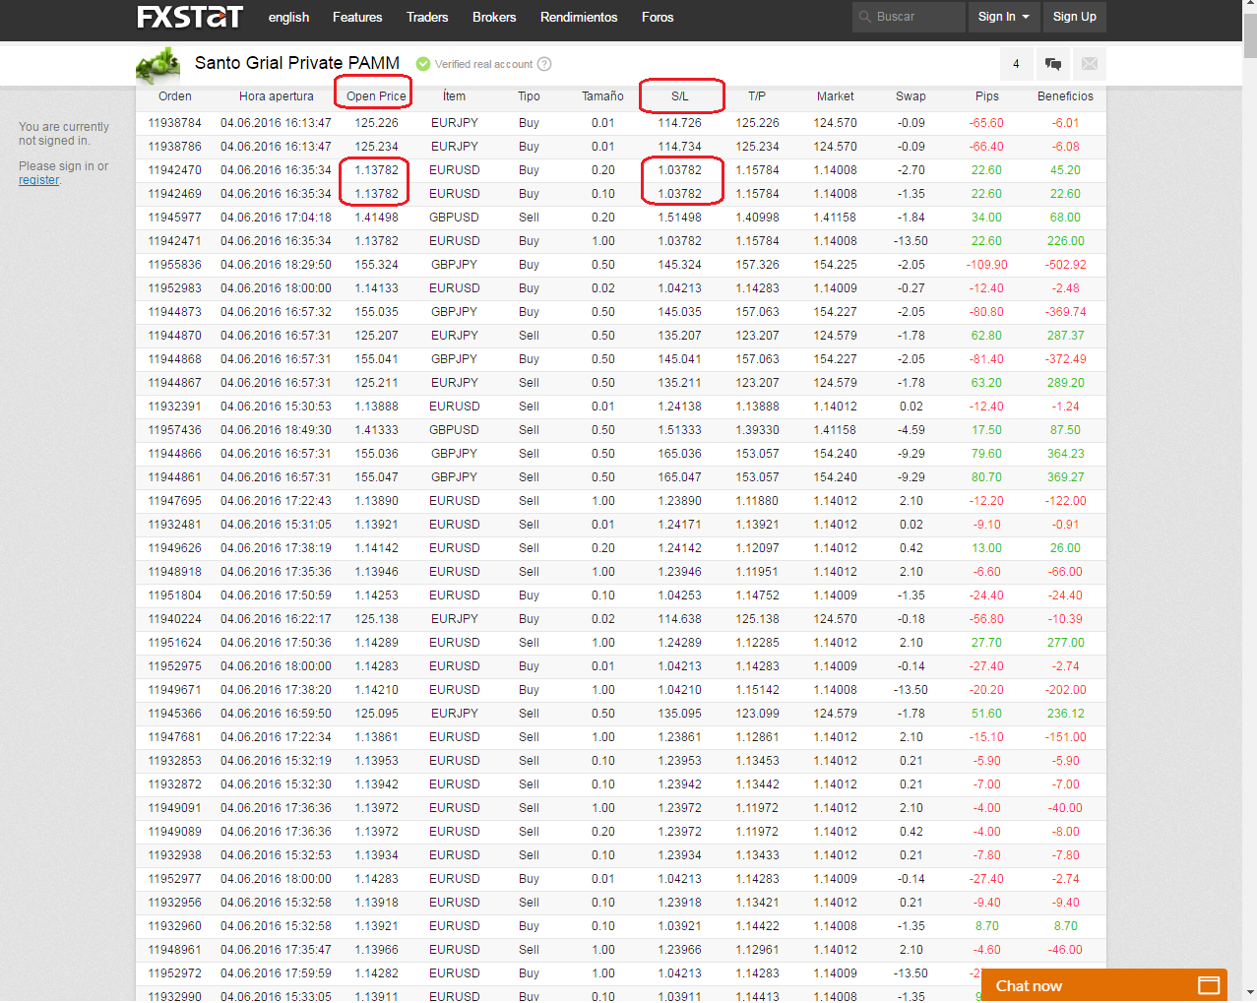
Task: Click open price 1.41333
Action: (x=377, y=430)
